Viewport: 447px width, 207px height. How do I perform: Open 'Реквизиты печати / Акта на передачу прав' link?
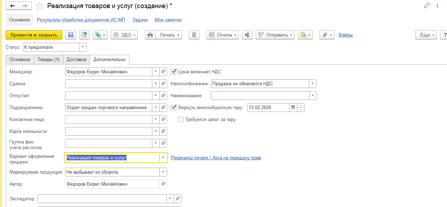click(216, 158)
